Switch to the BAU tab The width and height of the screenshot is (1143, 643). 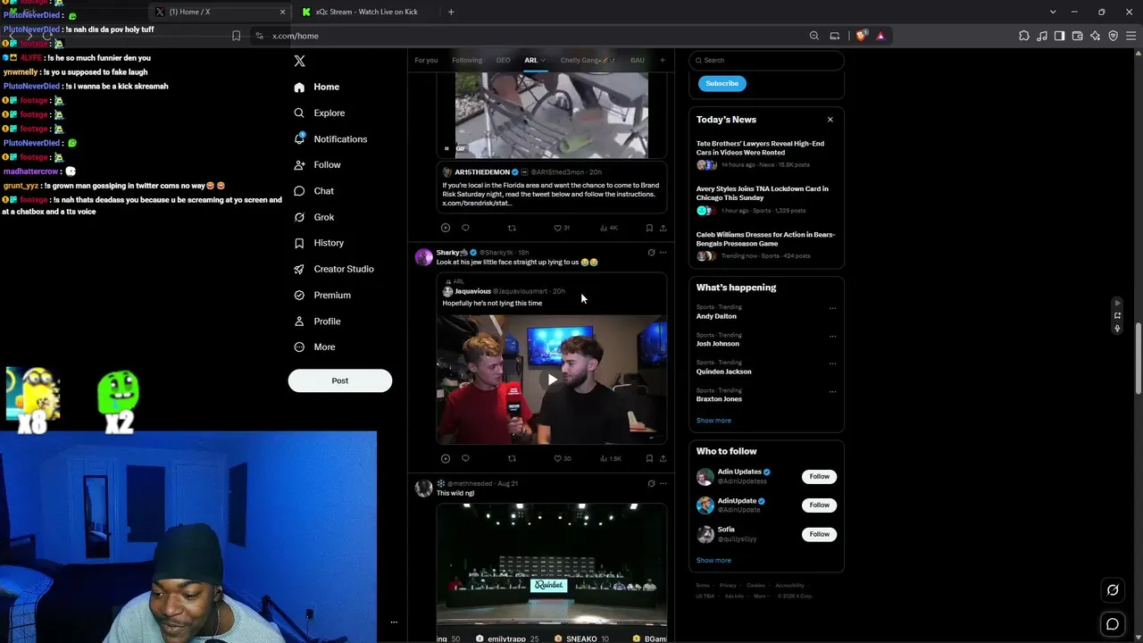point(637,61)
